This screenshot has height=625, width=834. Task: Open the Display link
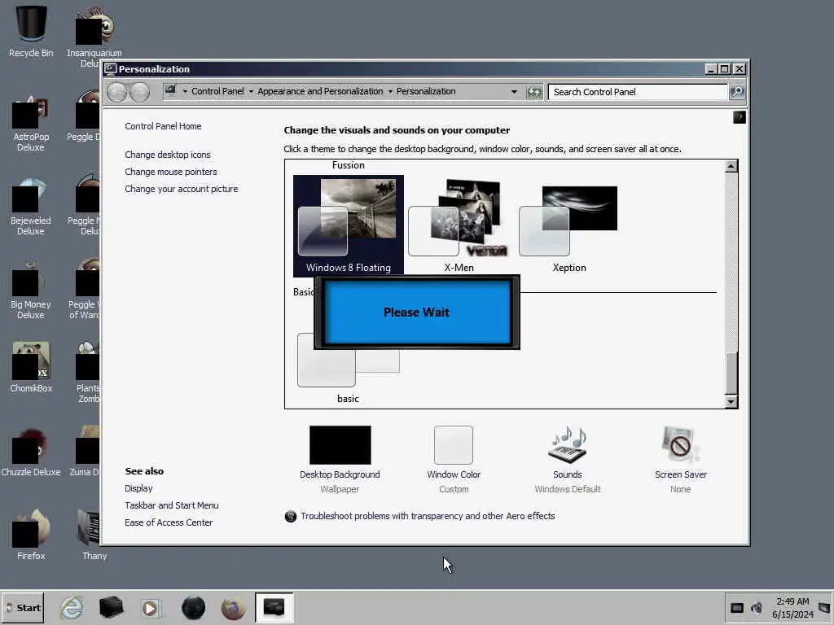click(x=138, y=488)
